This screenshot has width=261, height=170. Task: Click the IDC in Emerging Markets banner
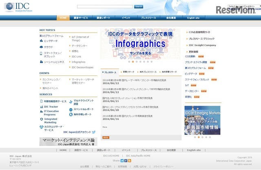point(202,120)
